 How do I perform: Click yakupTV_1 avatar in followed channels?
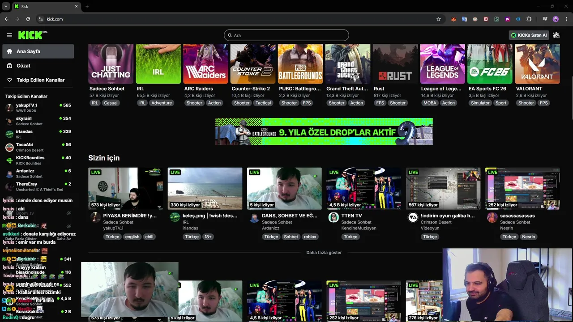tap(9, 108)
